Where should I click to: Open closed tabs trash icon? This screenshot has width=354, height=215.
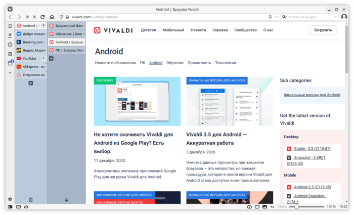31,200
